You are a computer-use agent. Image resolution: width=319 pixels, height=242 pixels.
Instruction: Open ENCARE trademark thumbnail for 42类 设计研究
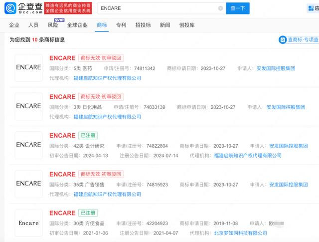29,145
